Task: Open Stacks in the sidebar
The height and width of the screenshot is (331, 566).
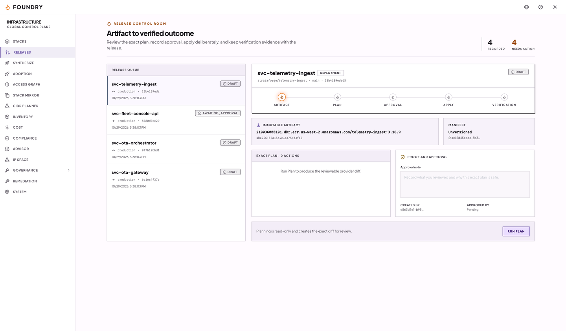Action: [38, 42]
